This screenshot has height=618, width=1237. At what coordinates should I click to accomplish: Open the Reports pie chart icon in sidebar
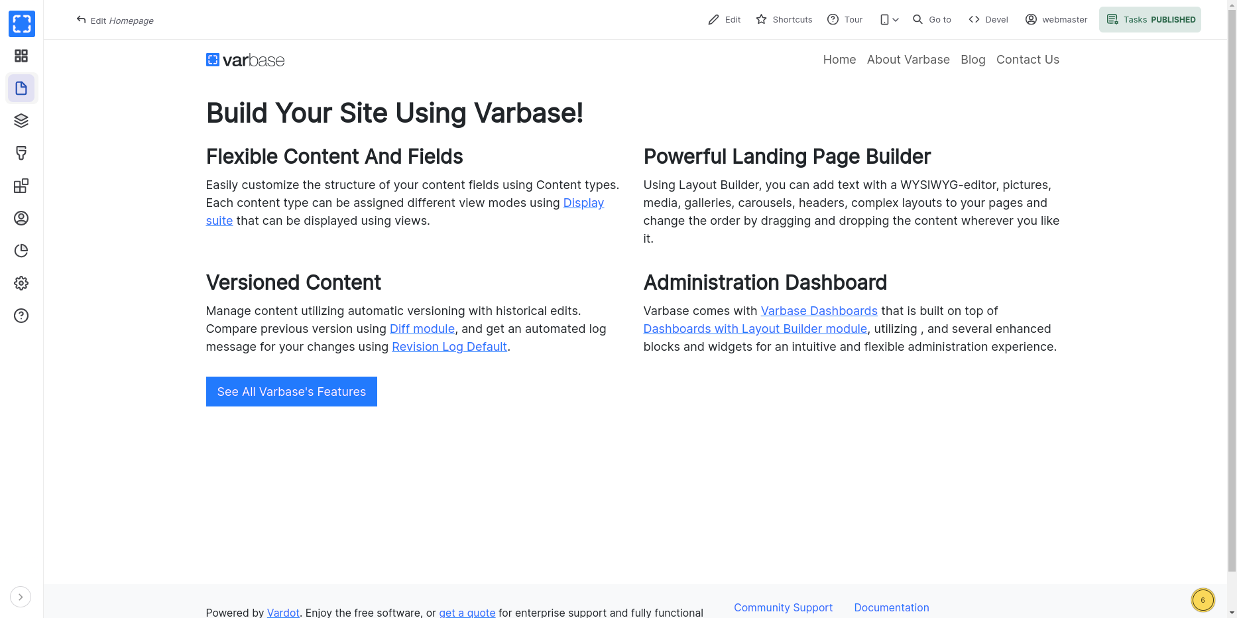pos(21,251)
